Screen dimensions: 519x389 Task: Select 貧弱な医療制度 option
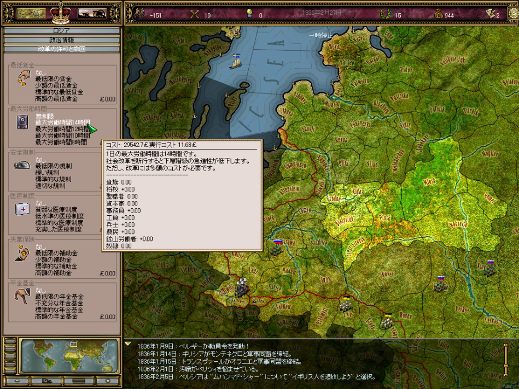pos(56,209)
